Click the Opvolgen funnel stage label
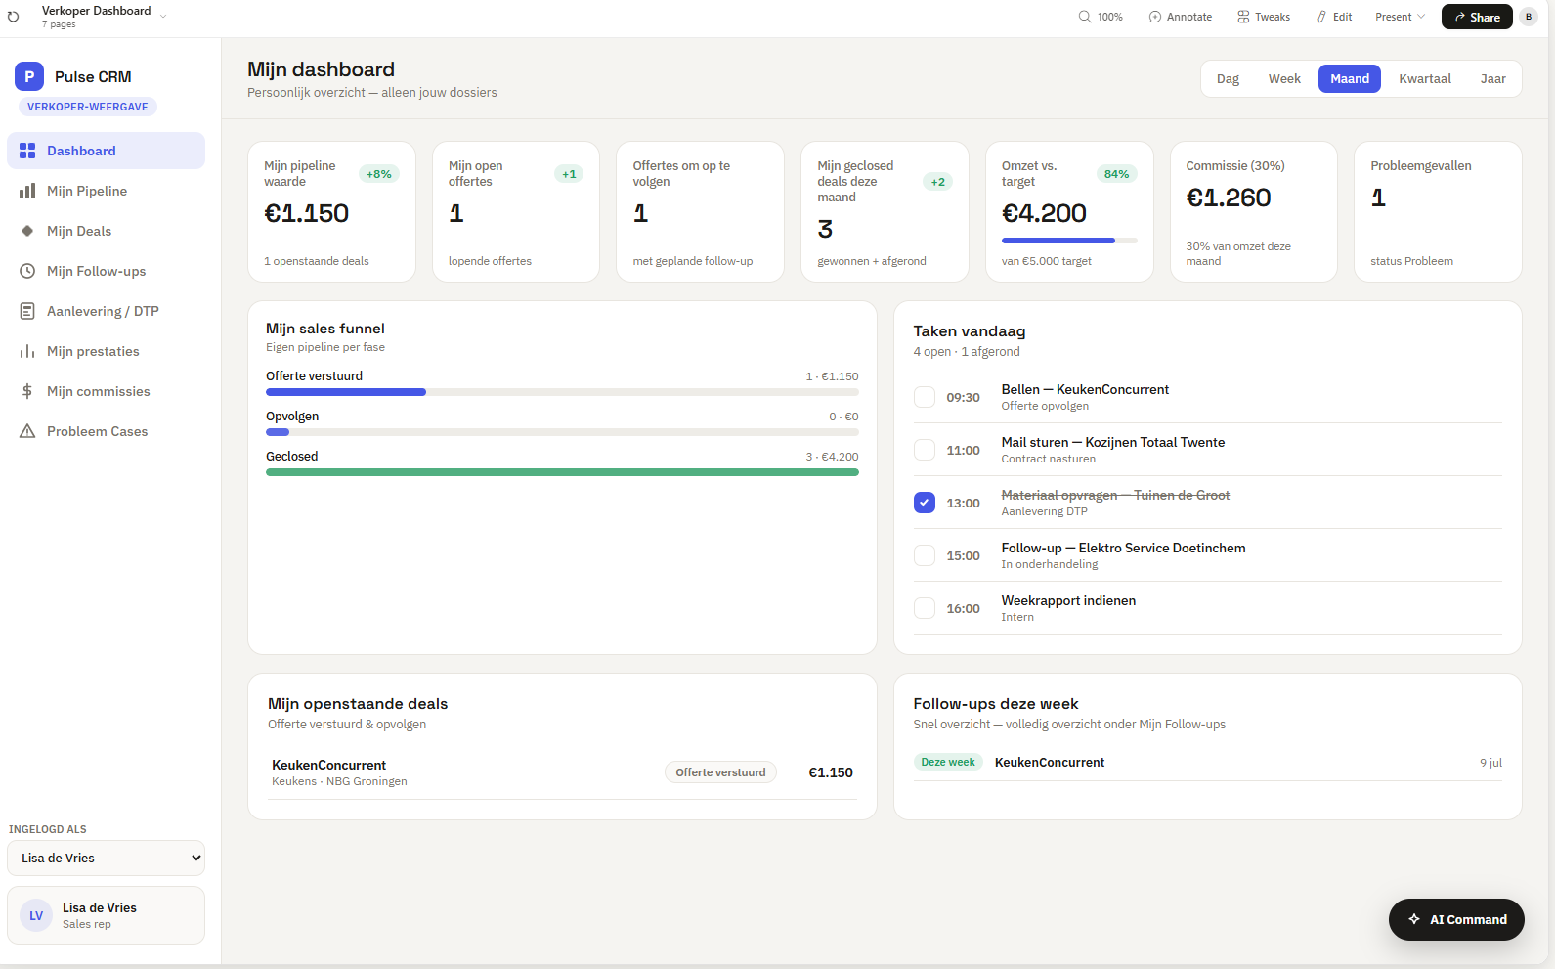This screenshot has height=969, width=1555. 292,416
